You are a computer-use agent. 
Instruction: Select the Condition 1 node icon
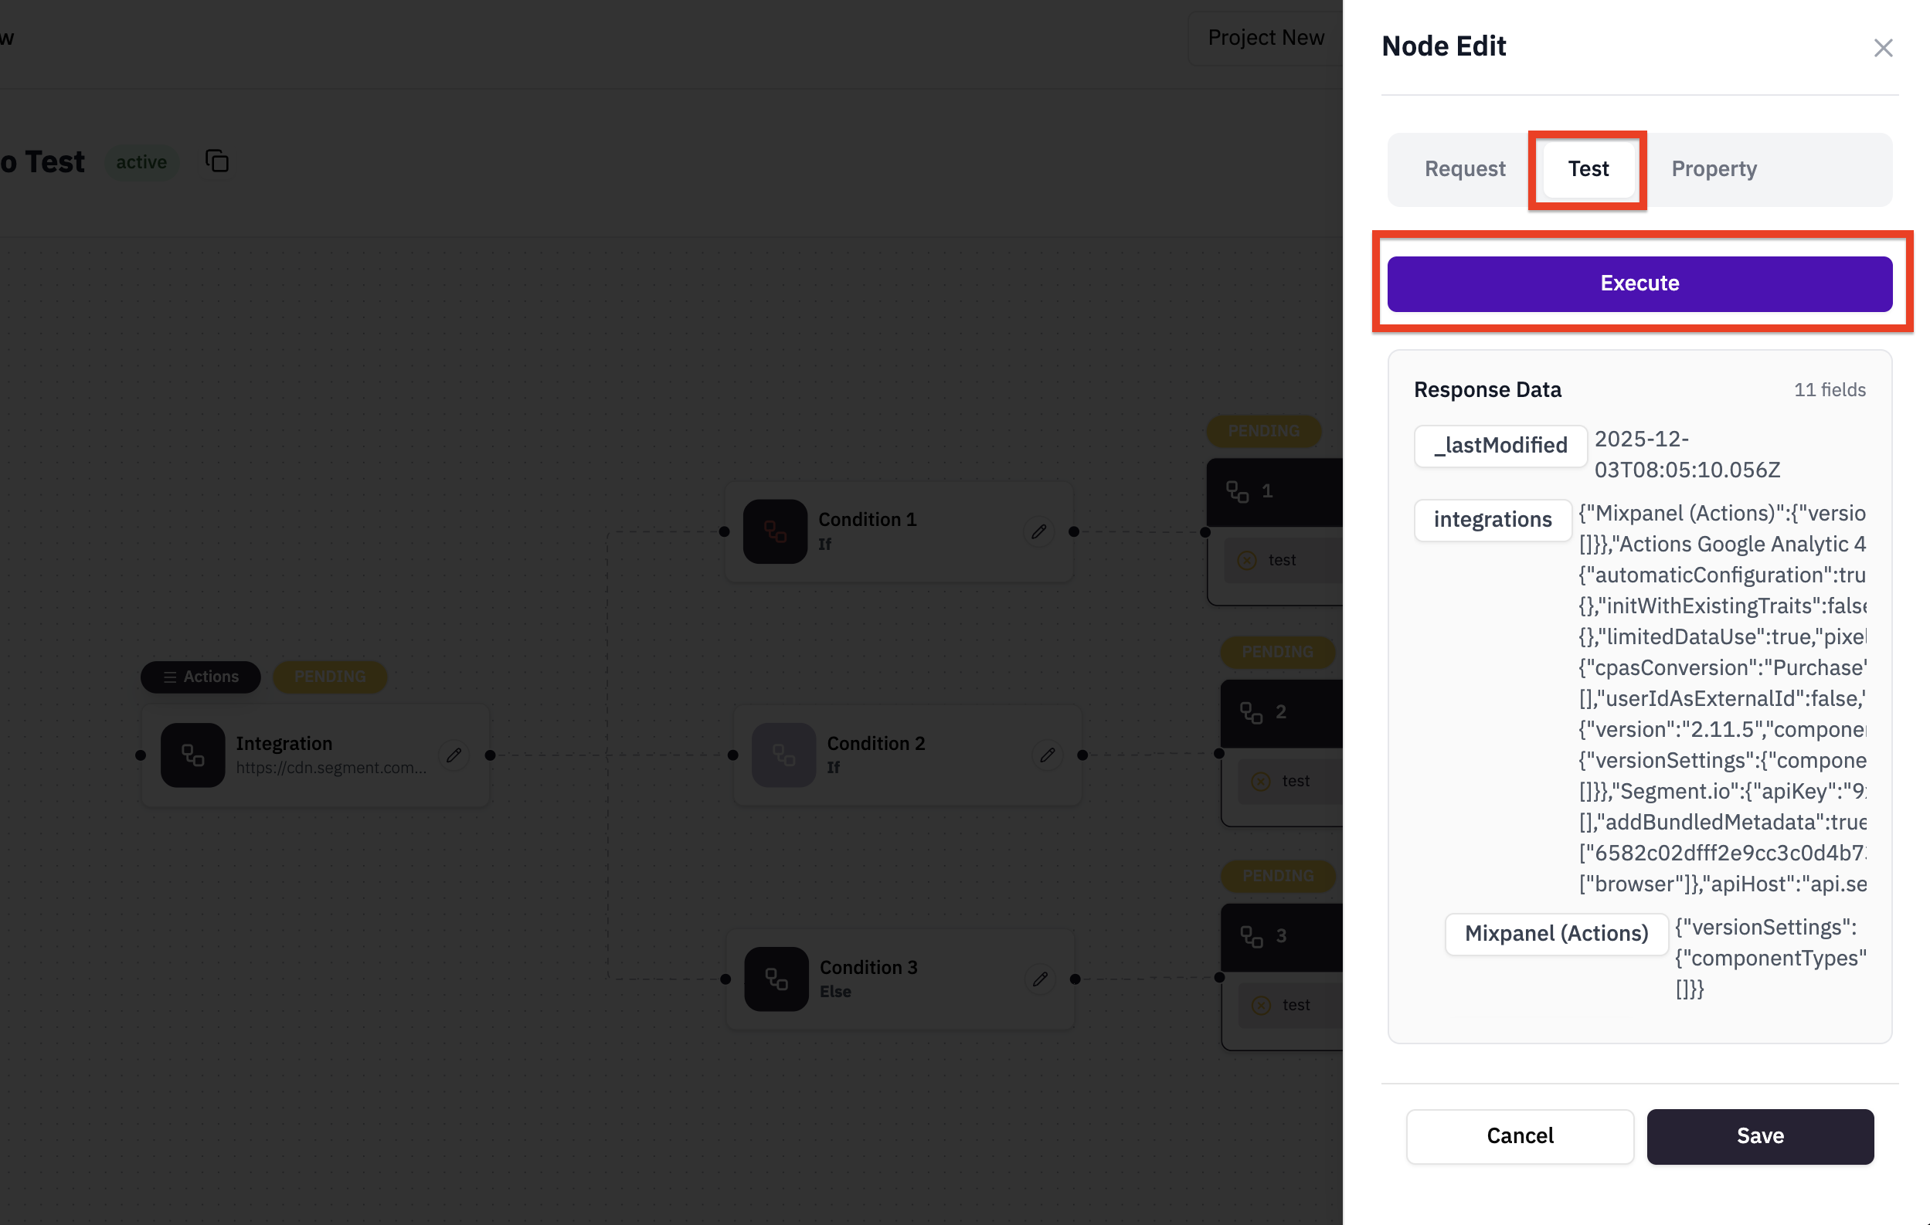(774, 531)
